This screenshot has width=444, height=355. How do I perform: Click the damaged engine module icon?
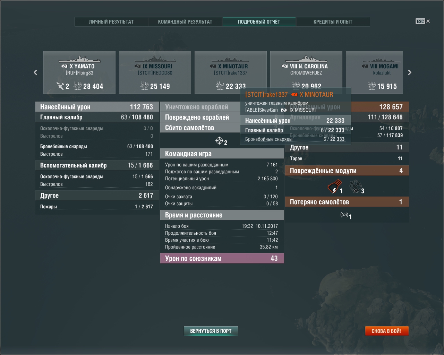click(334, 187)
